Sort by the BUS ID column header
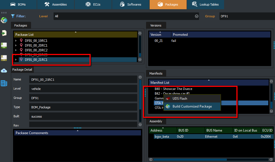 [191, 130]
